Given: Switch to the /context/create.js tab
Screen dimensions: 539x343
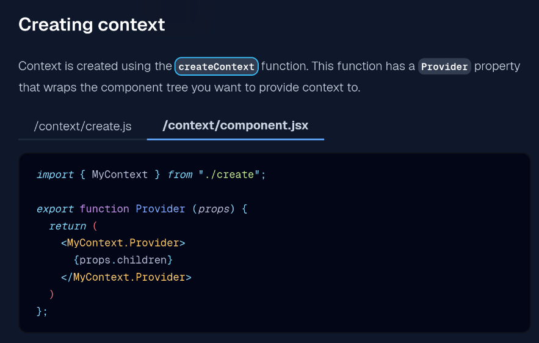Looking at the screenshot, I should 82,126.
